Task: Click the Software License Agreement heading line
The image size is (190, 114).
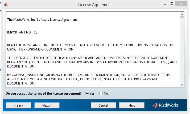Action: pos(42,20)
